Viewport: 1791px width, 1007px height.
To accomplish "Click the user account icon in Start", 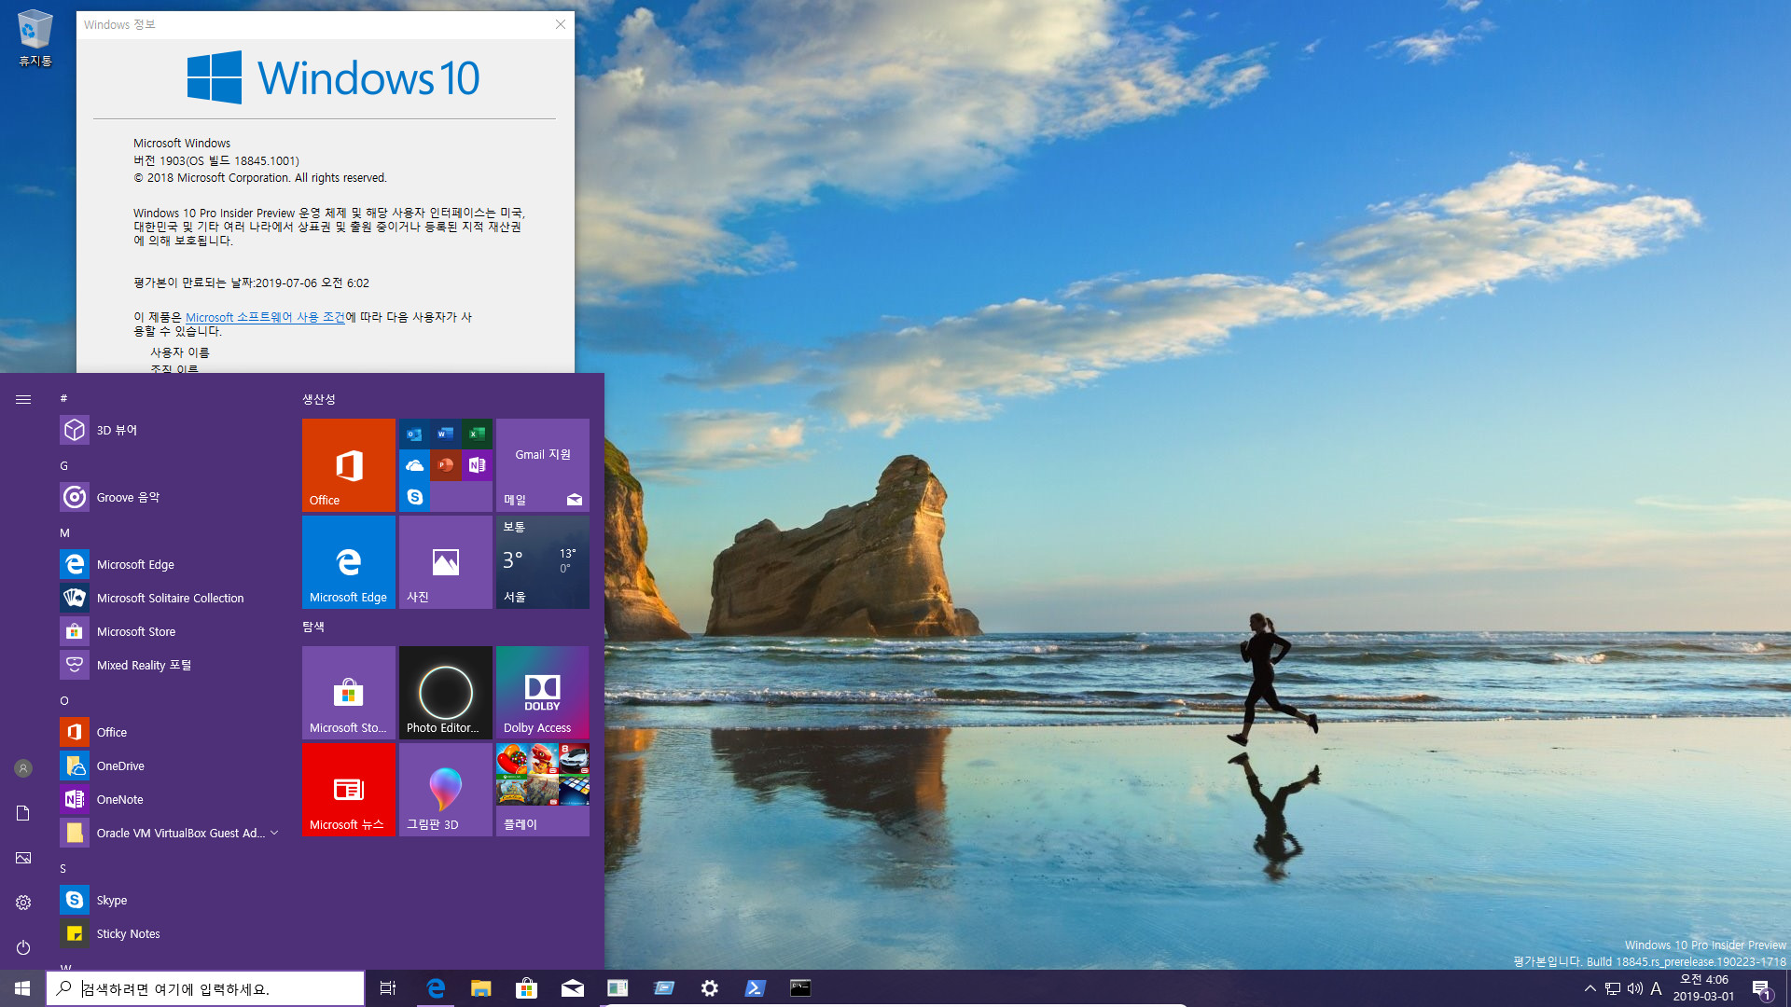I will 23,768.
